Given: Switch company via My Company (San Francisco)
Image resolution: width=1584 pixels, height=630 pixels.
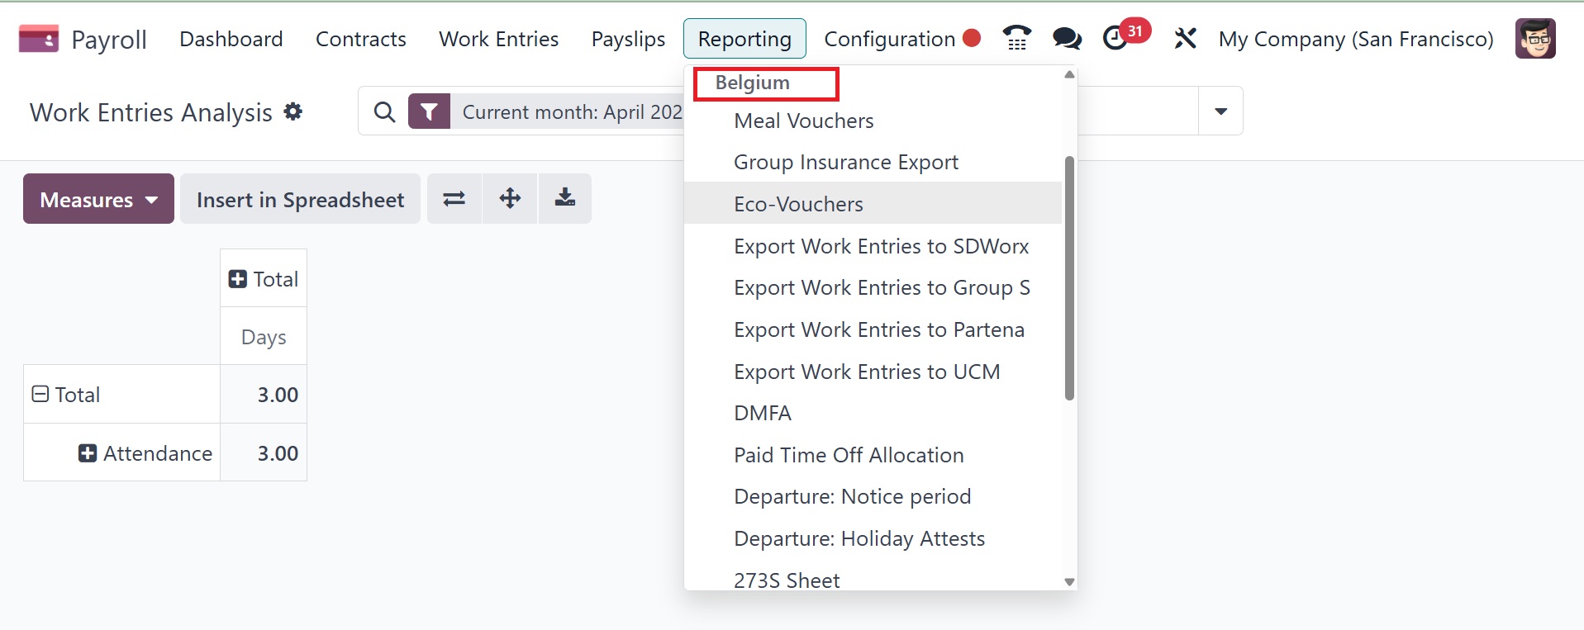Looking at the screenshot, I should 1355,39.
